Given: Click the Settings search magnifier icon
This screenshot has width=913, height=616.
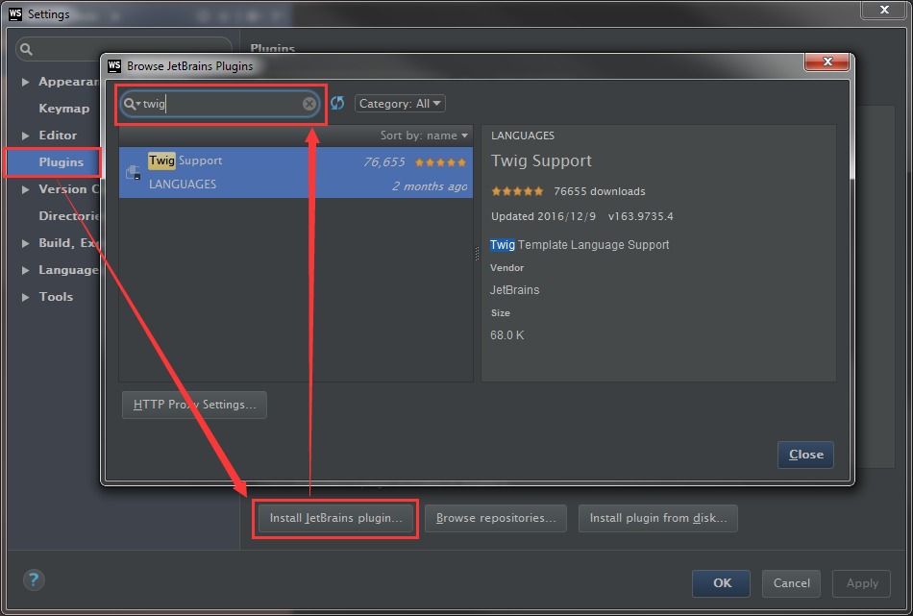Looking at the screenshot, I should [x=26, y=49].
